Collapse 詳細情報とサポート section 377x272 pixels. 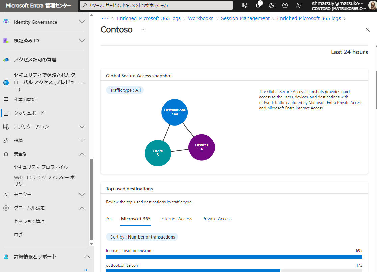pos(87,256)
